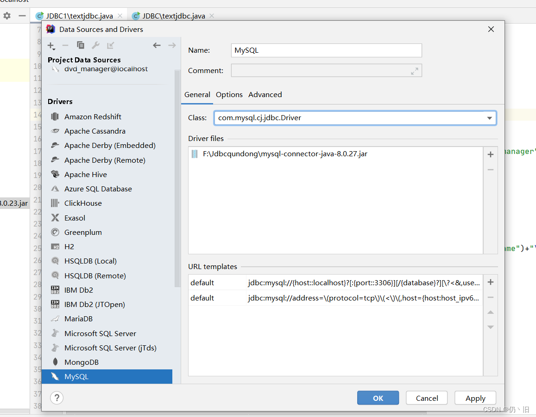Click the make global import arrow icon
Viewport: 536px width, 417px height.
coord(110,45)
